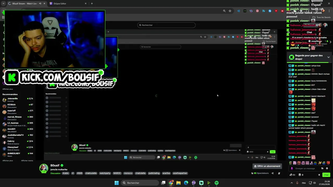The height and width of the screenshot is (187, 333).
Task: Open the marvel_fitness recommended channel
Action: tap(18, 118)
